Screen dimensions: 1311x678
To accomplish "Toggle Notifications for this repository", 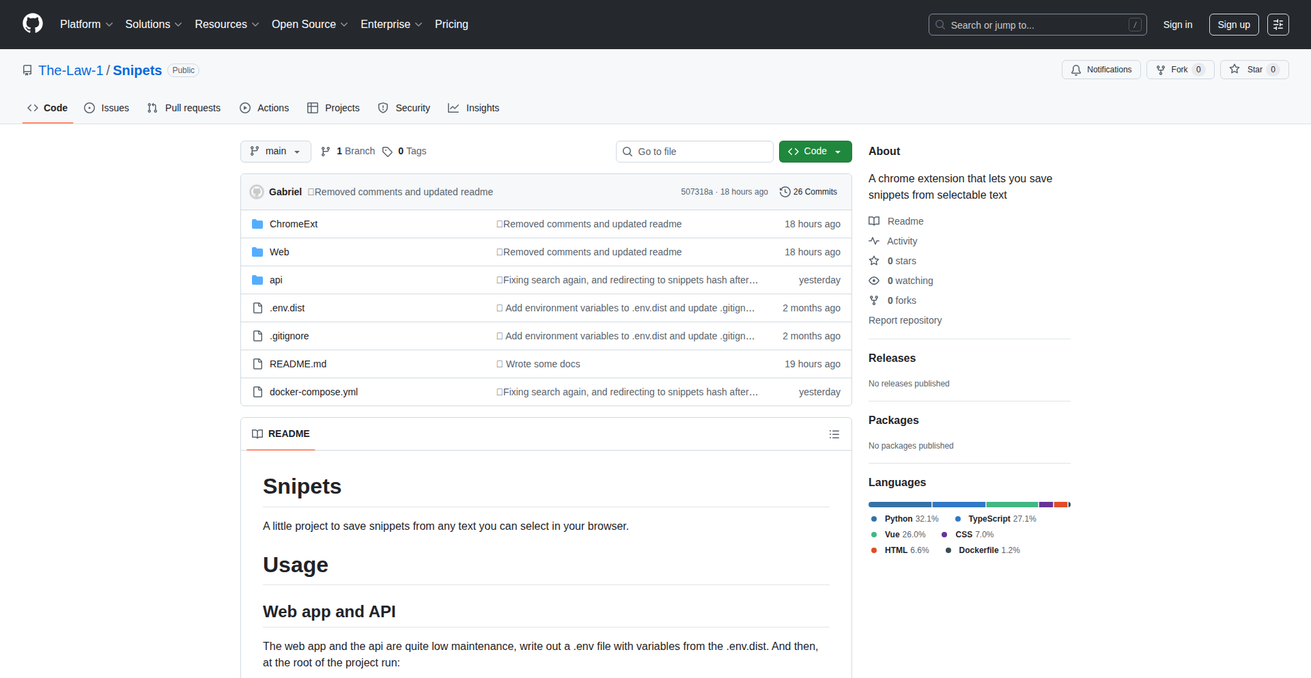I will pos(1101,70).
